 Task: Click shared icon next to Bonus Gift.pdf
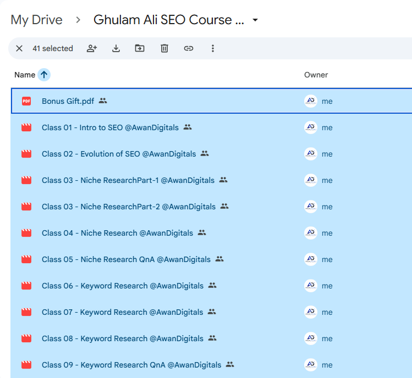103,101
